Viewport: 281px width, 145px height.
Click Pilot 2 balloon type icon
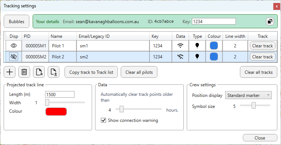point(197,57)
